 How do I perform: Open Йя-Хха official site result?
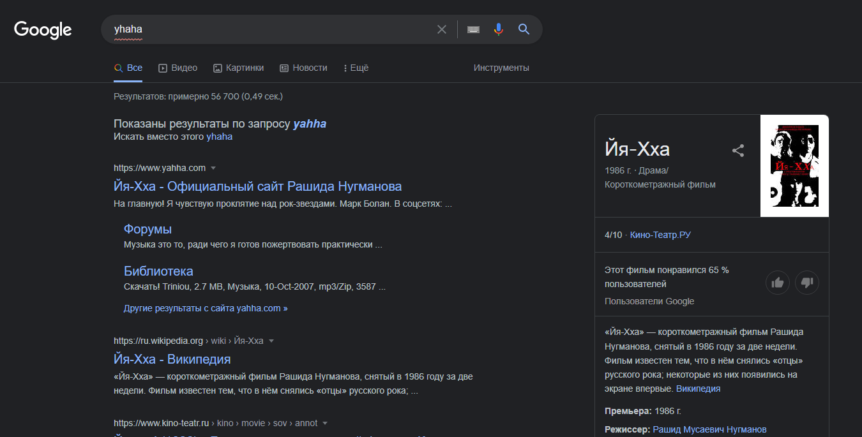[x=257, y=186]
